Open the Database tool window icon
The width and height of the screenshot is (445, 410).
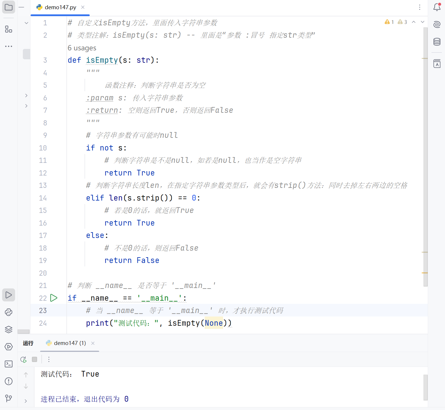pos(437,42)
